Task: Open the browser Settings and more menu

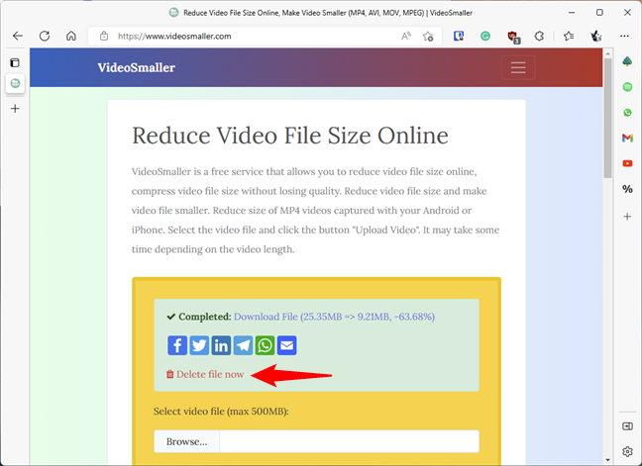Action: [624, 36]
